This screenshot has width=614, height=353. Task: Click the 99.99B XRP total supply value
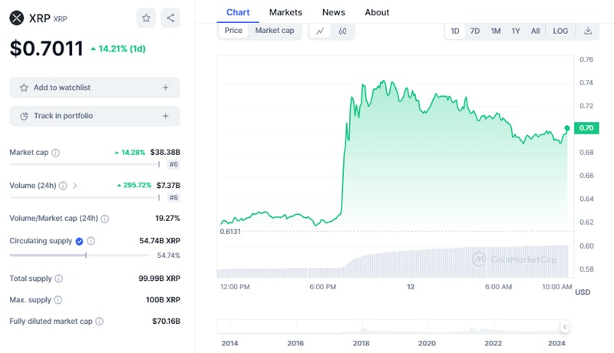click(160, 279)
